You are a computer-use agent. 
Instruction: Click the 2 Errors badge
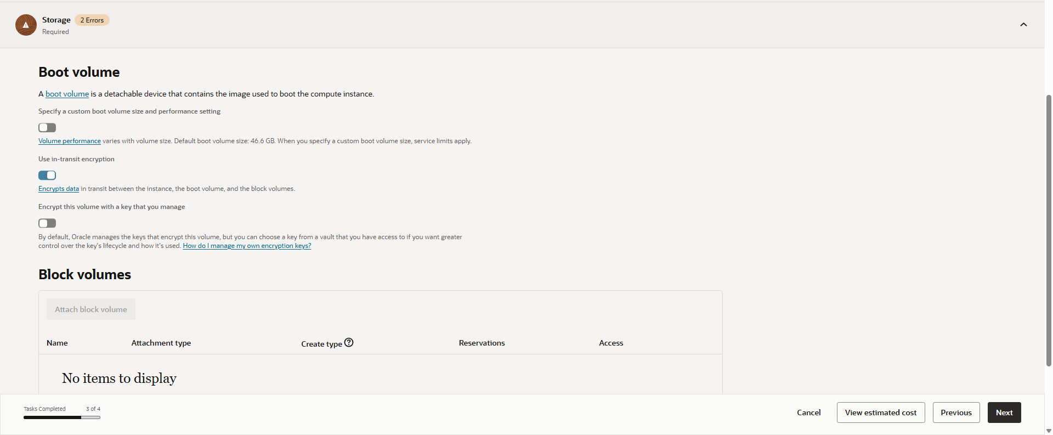pos(92,20)
